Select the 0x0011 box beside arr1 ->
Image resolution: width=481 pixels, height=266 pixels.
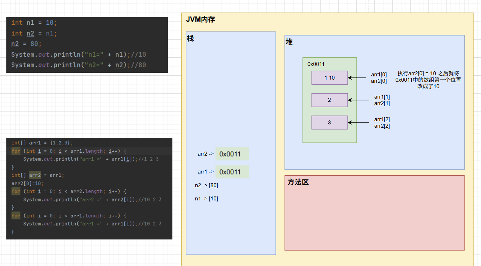[x=232, y=172]
